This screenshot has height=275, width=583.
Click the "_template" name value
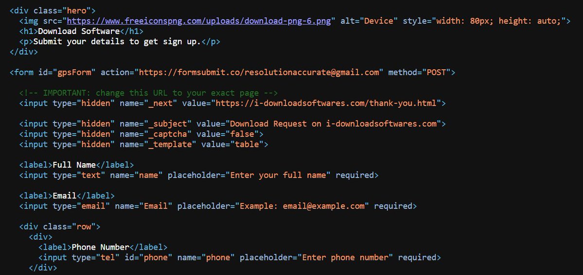pos(170,144)
